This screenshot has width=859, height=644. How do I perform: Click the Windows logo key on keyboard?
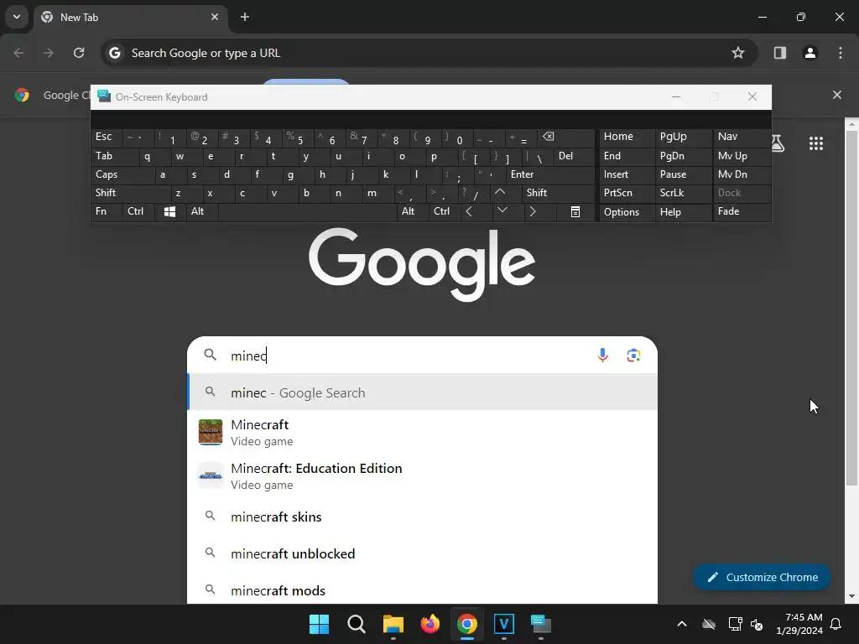coord(169,212)
